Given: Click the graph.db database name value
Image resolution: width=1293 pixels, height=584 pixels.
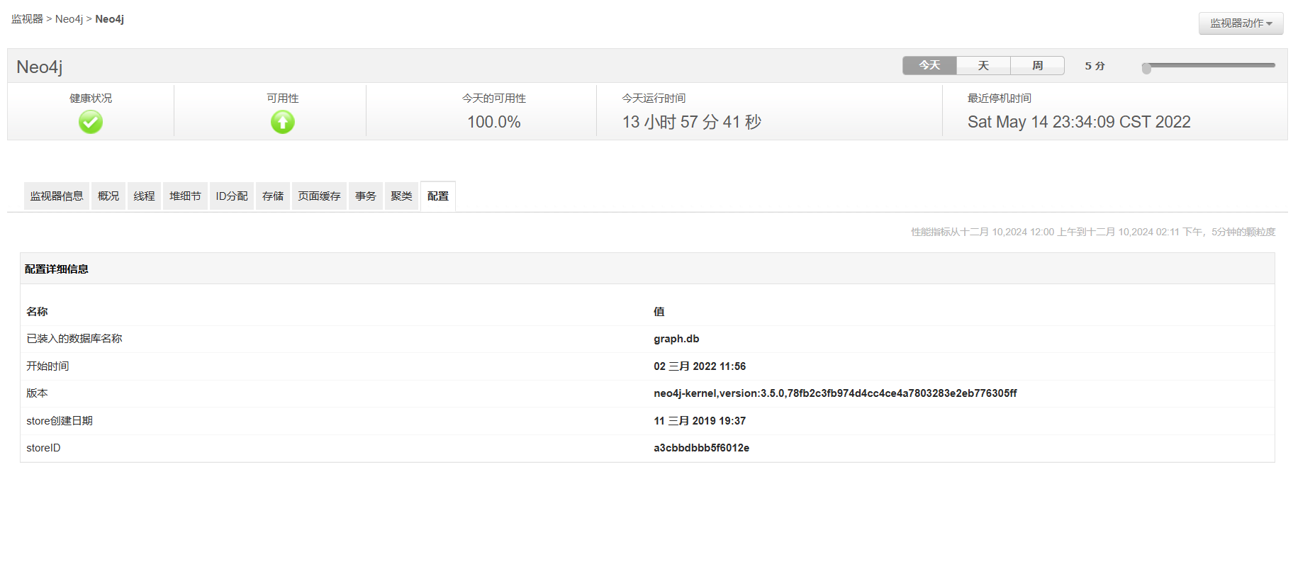Looking at the screenshot, I should (676, 339).
